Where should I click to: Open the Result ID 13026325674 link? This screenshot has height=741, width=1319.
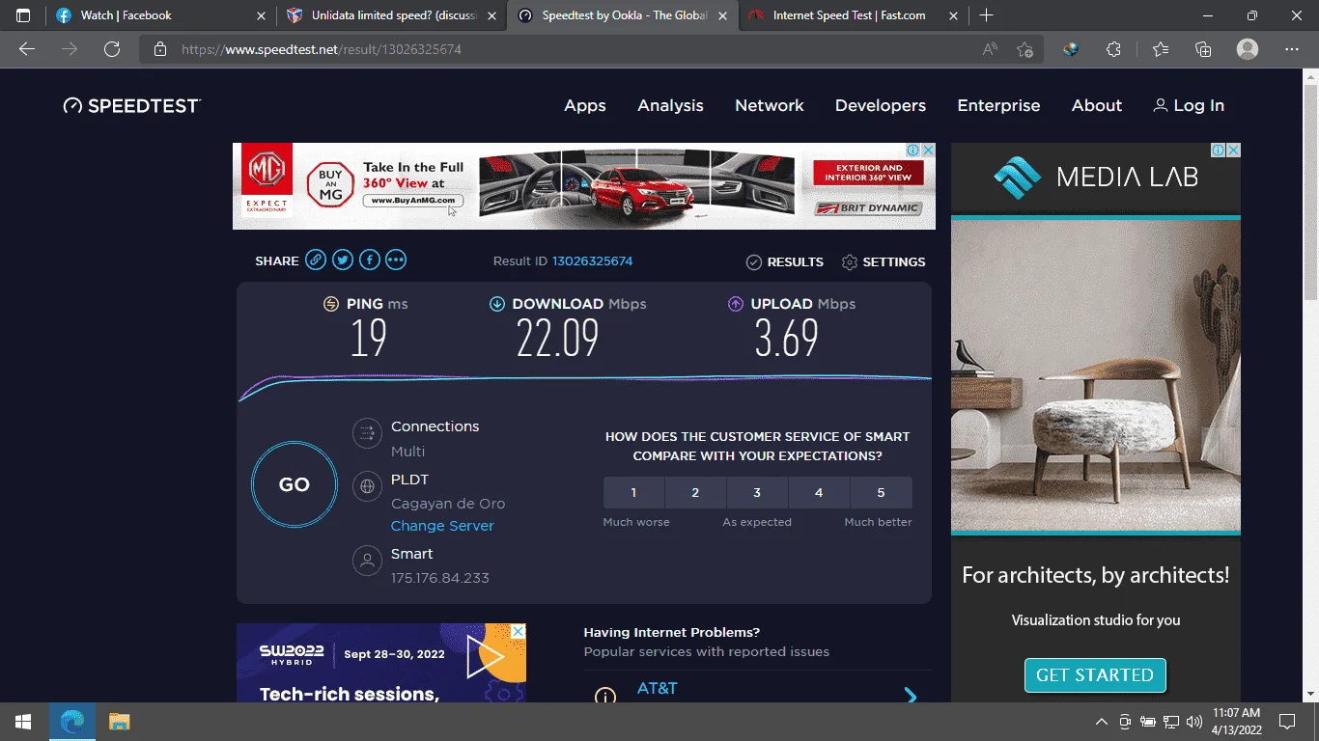(x=593, y=261)
